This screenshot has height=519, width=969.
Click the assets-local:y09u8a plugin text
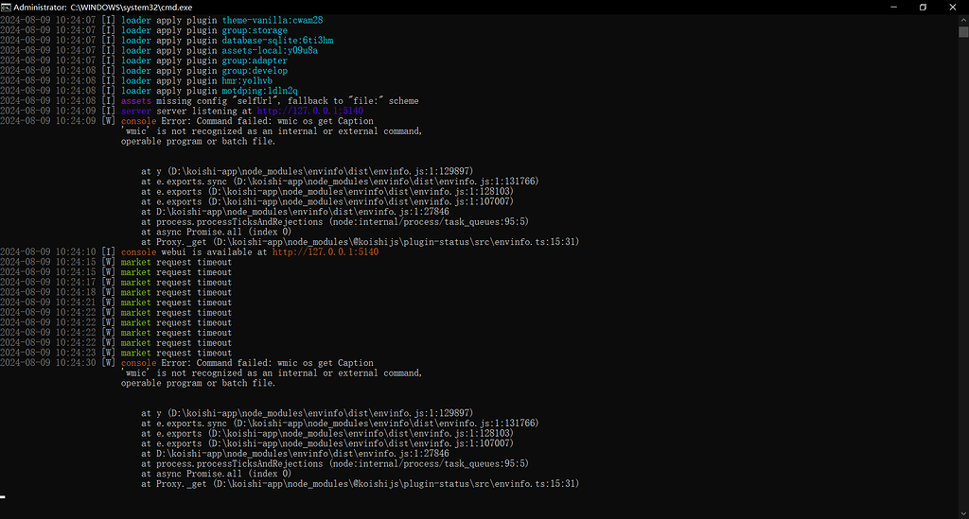270,50
